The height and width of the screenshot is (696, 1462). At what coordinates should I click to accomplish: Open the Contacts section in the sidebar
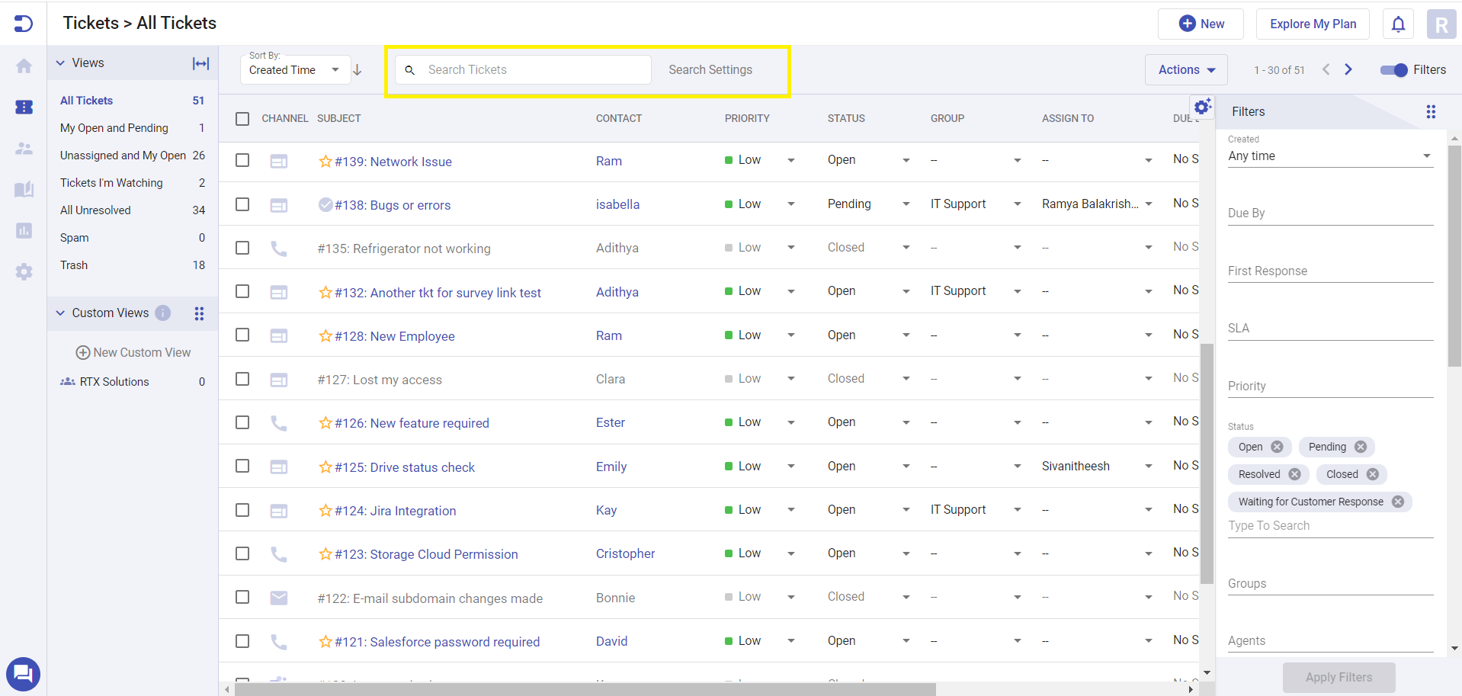(x=24, y=149)
